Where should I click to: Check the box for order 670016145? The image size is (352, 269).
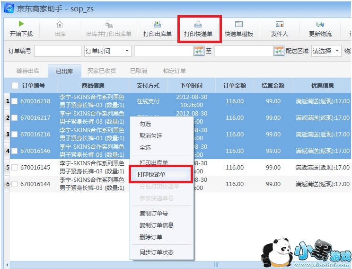pyautogui.click(x=14, y=168)
